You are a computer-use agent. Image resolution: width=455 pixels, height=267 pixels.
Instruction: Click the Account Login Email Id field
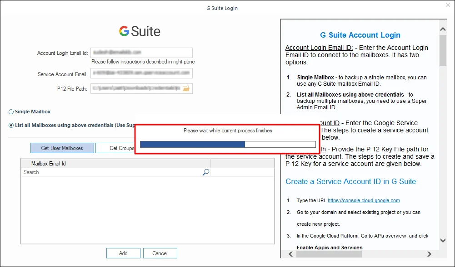point(142,53)
